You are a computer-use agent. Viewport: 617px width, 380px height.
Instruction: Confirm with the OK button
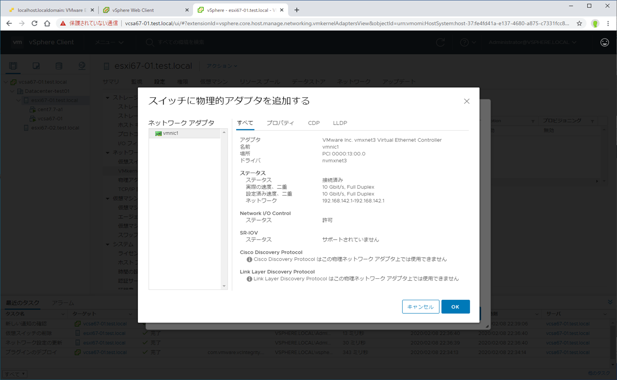456,307
